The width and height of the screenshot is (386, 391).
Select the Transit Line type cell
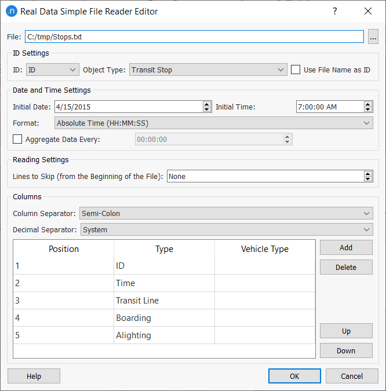164,301
